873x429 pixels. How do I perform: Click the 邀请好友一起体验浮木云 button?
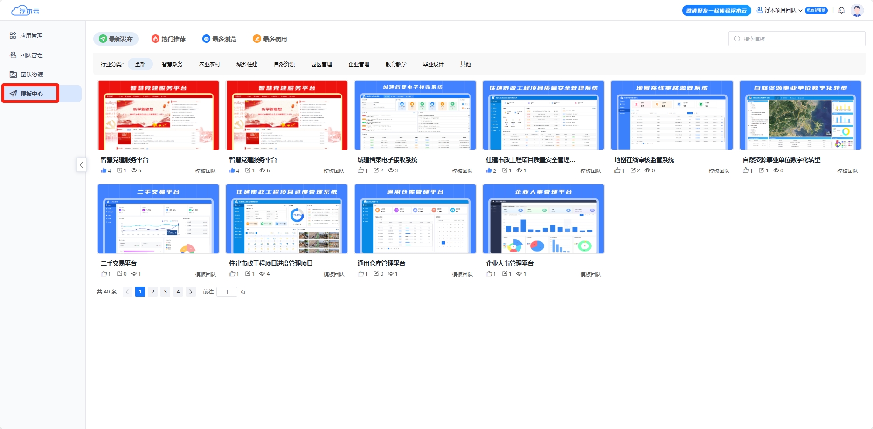point(716,10)
